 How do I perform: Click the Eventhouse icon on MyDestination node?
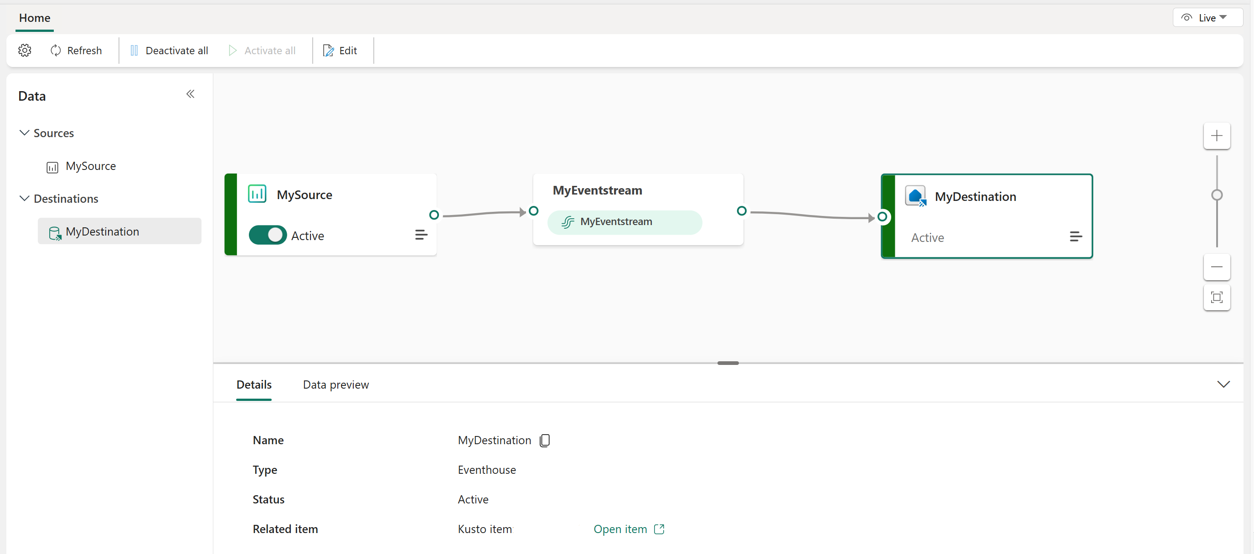(x=915, y=196)
